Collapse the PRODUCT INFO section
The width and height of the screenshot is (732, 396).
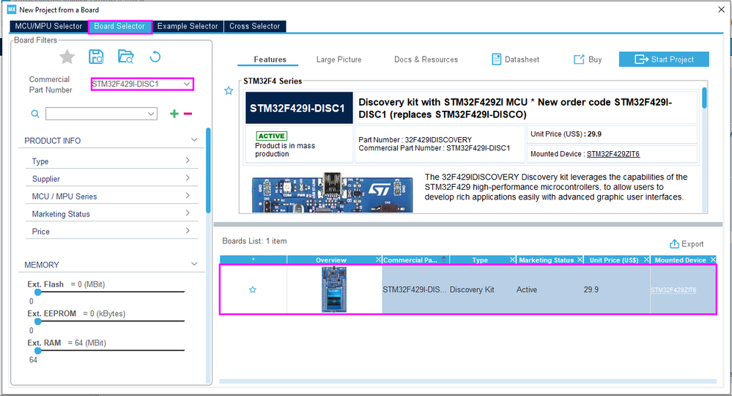pos(194,139)
